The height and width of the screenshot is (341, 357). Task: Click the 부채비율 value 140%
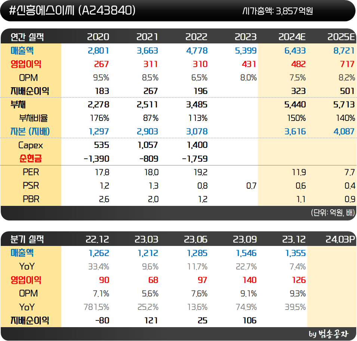click(x=345, y=118)
